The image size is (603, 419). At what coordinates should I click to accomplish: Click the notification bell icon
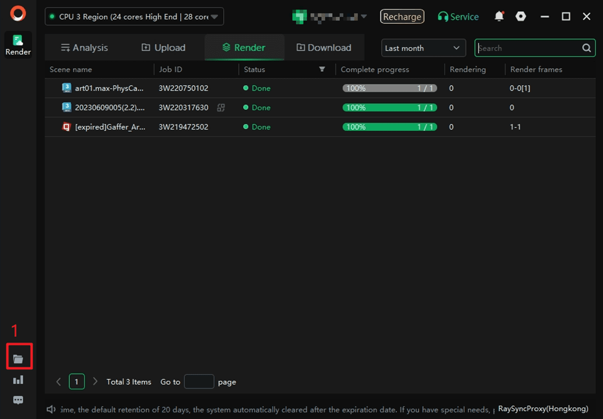pos(499,17)
